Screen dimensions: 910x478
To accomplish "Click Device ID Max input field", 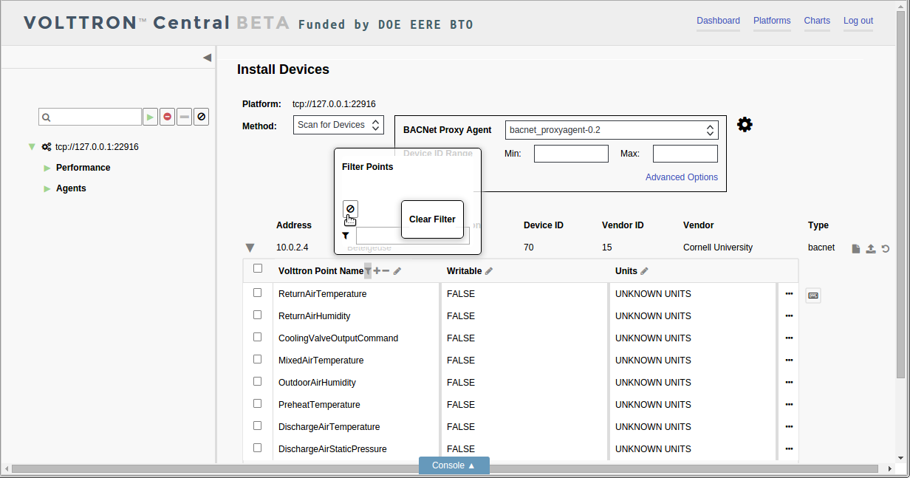I will [685, 154].
